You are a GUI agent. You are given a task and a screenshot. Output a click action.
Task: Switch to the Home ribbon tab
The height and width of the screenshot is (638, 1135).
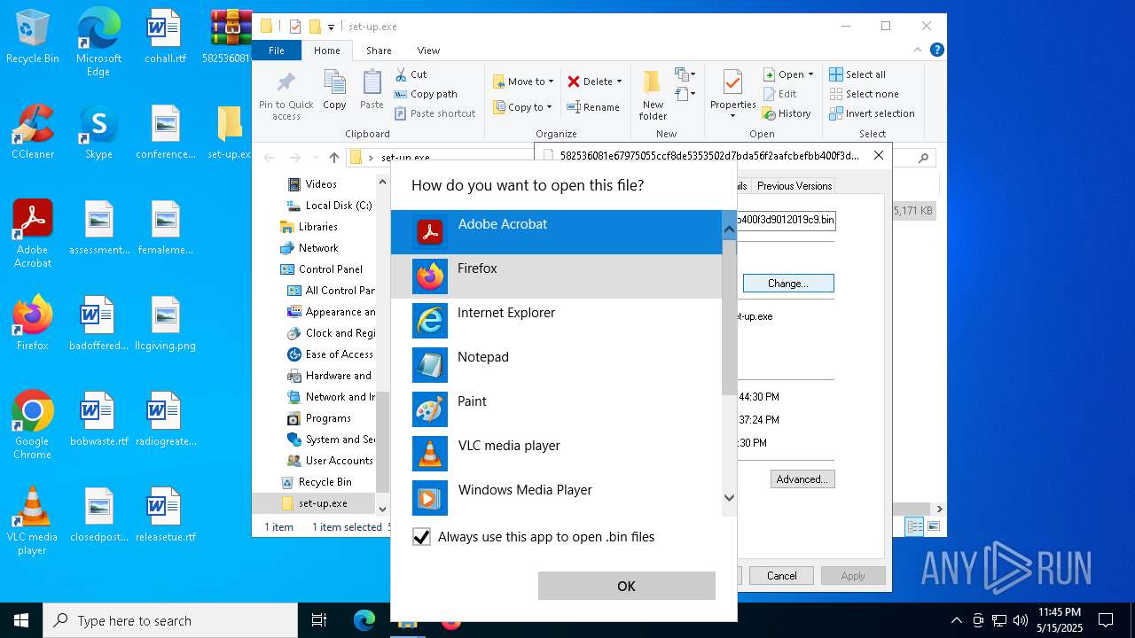(x=326, y=51)
